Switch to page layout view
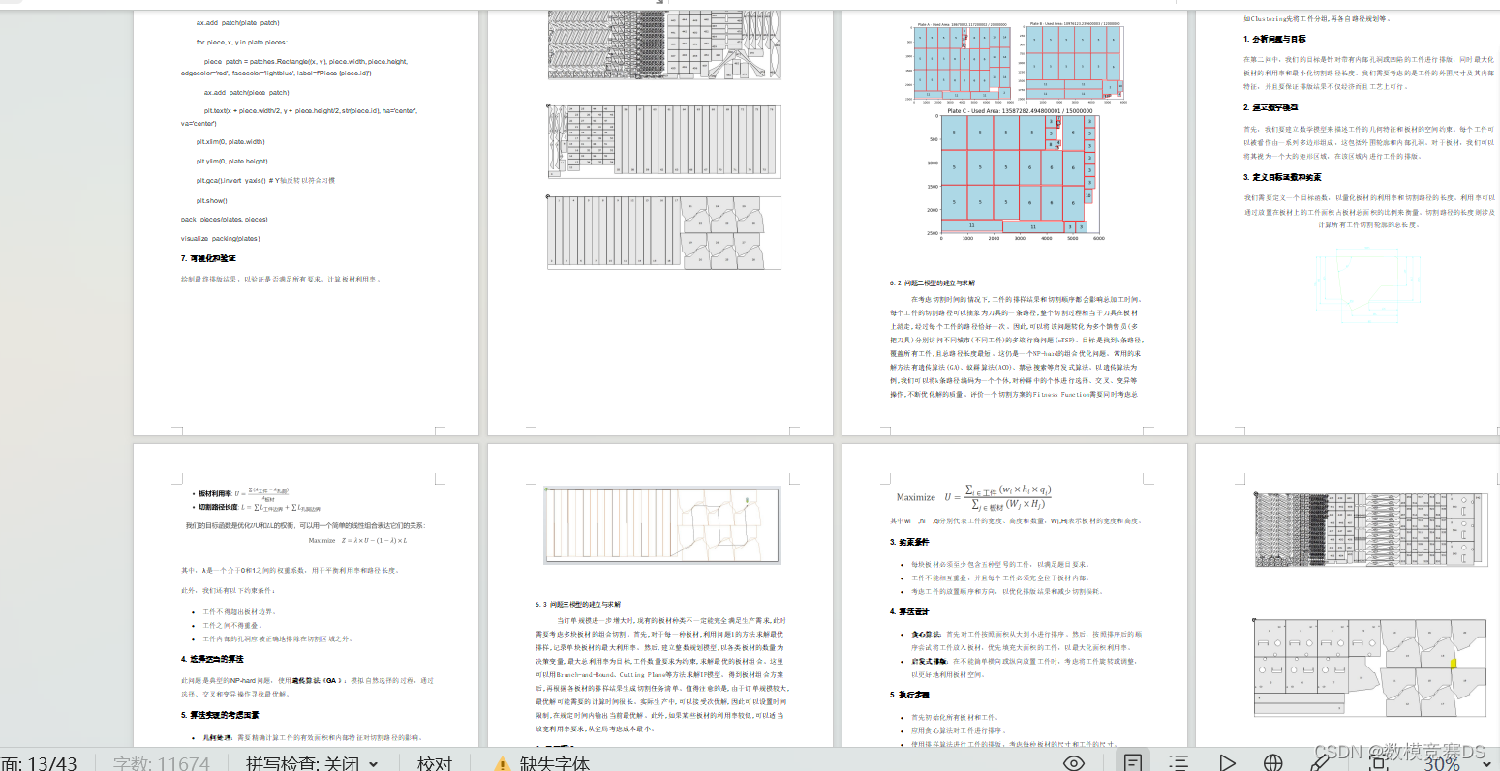Screen dimensions: 1500x771 (1132, 763)
